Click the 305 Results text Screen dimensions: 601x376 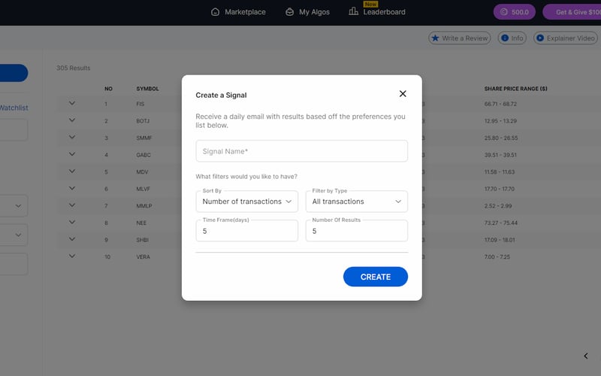click(x=73, y=68)
